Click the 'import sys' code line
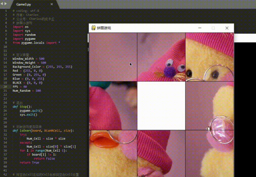The image size is (256, 177). click(x=21, y=31)
